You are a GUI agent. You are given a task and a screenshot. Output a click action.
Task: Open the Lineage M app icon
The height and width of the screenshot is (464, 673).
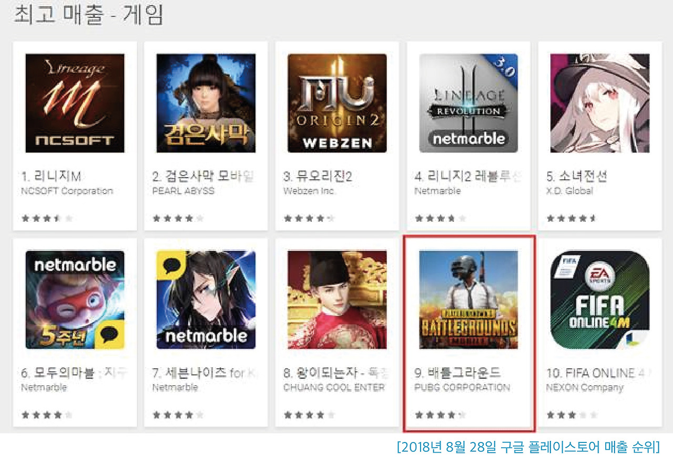click(x=75, y=103)
